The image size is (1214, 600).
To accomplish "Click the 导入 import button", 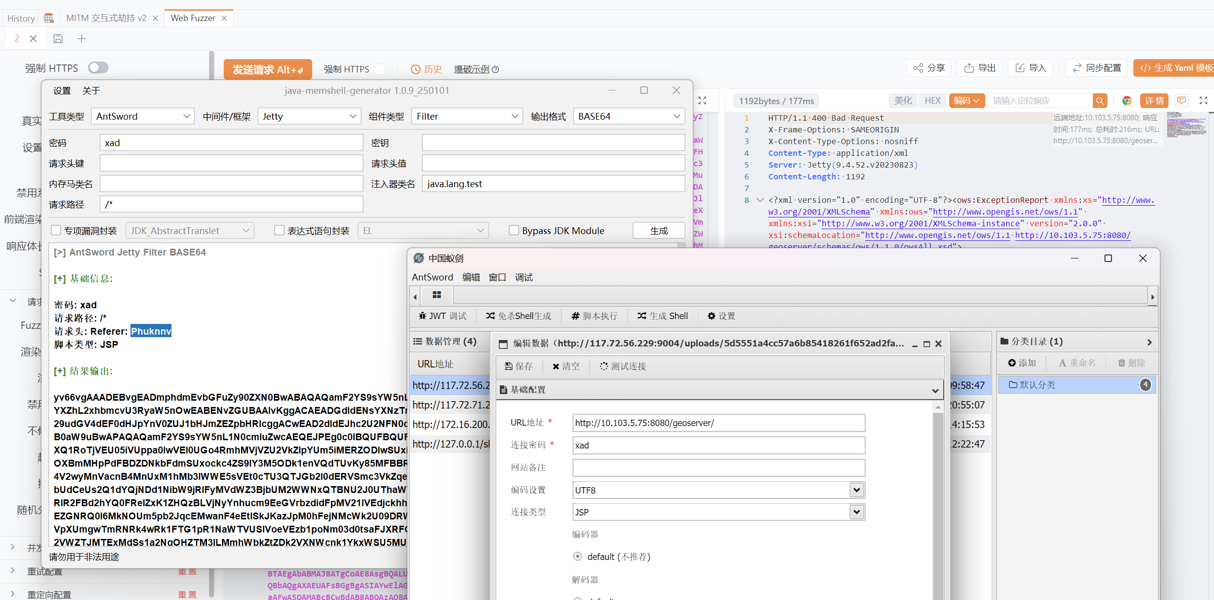I will pos(1030,68).
